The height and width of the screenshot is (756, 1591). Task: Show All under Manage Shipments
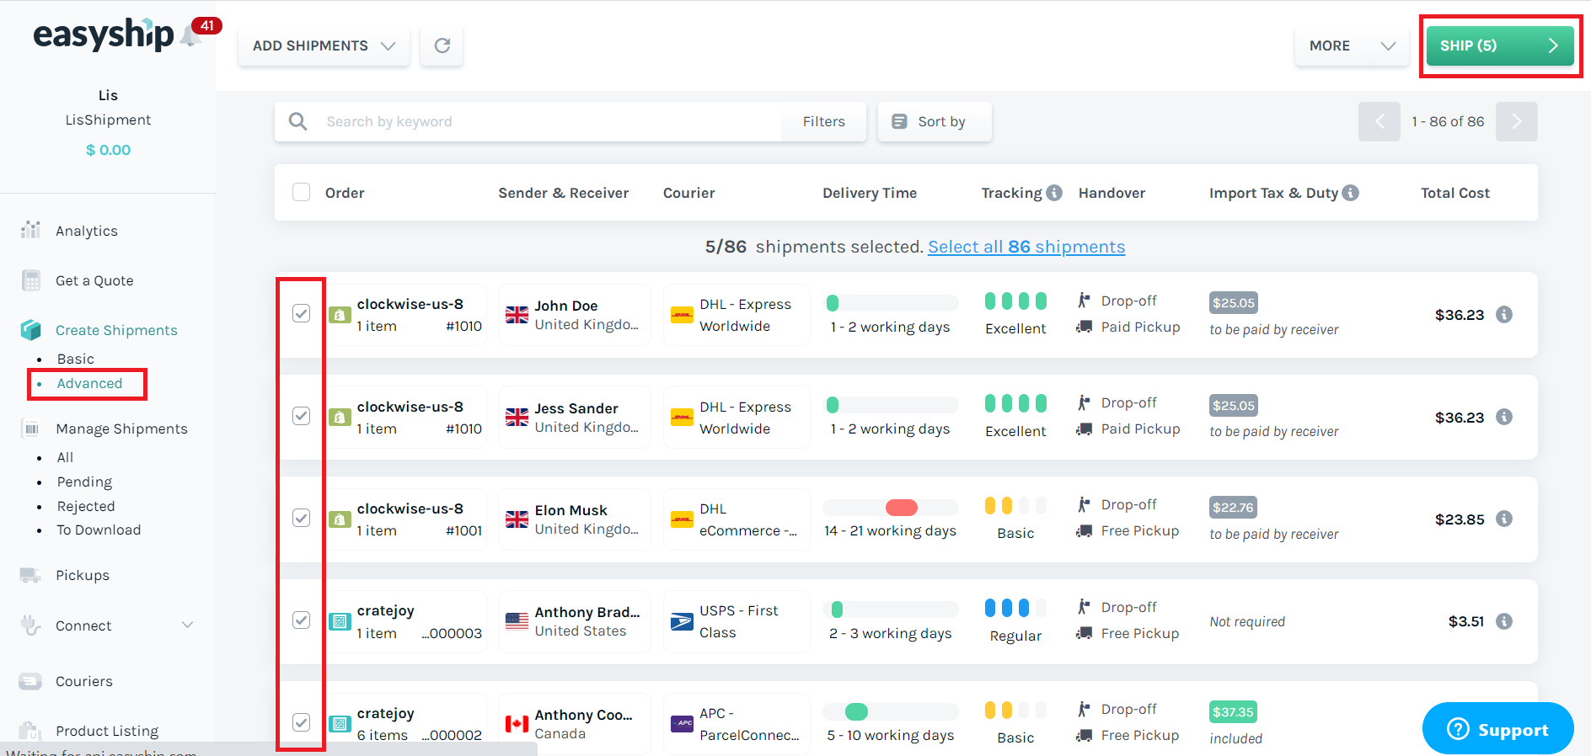65,457
